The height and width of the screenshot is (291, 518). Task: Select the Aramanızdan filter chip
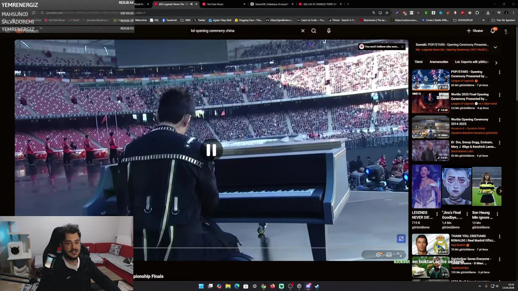click(x=439, y=62)
